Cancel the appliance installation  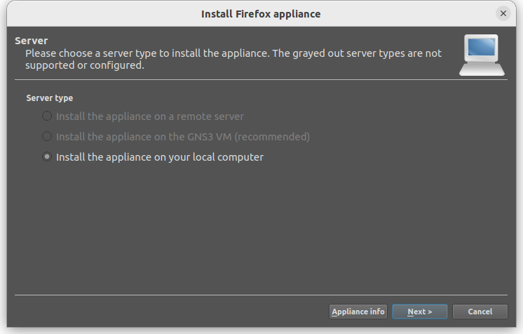(x=480, y=312)
